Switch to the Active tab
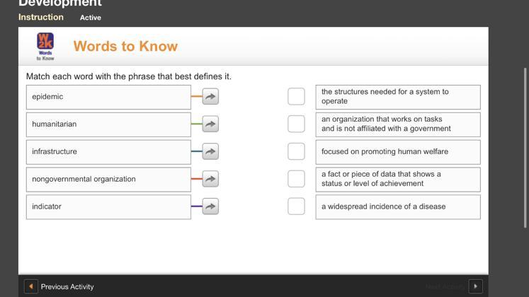This screenshot has width=529, height=297. click(91, 18)
